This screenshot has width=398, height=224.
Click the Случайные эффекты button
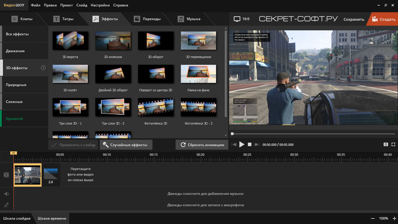click(x=126, y=145)
